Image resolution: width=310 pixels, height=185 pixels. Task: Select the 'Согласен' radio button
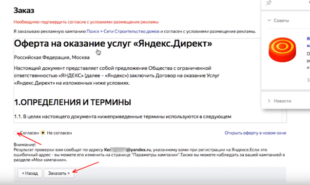(x=16, y=133)
